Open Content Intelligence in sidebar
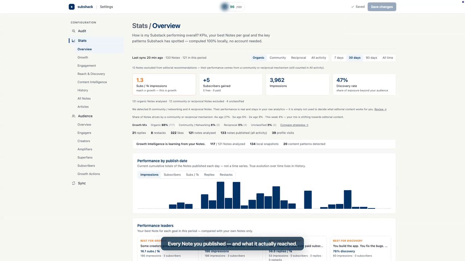This screenshot has height=261, width=465. click(92, 82)
